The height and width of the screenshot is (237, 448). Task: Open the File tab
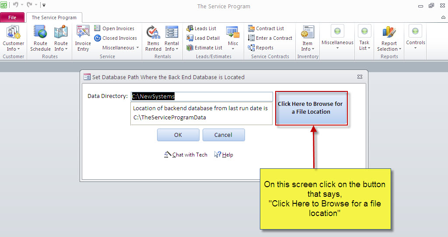(12, 17)
